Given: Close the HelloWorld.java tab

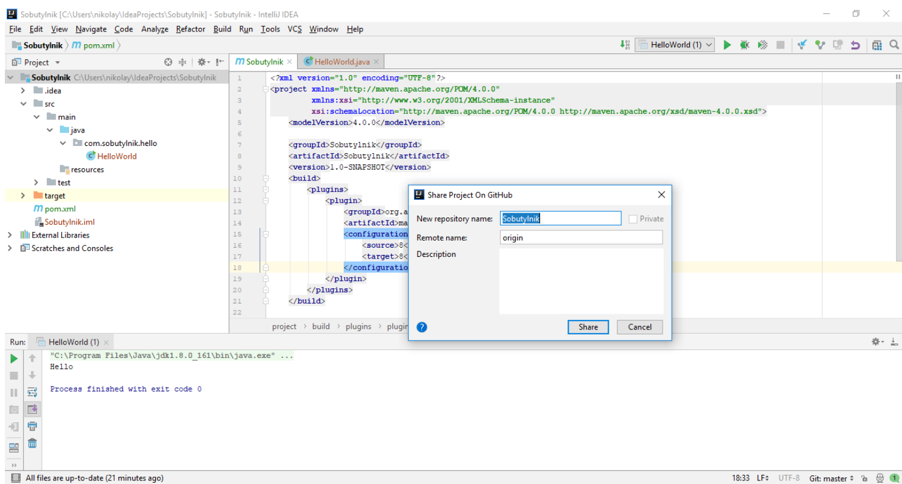Looking at the screenshot, I should [376, 62].
